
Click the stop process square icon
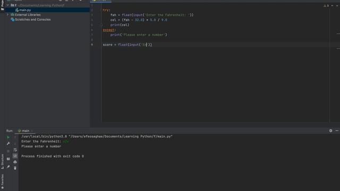(x=8, y=151)
